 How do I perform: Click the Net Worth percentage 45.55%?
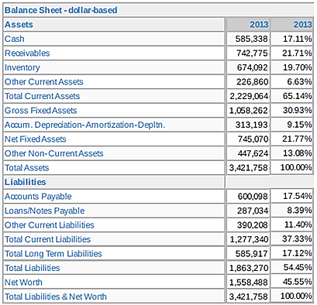[297, 282]
